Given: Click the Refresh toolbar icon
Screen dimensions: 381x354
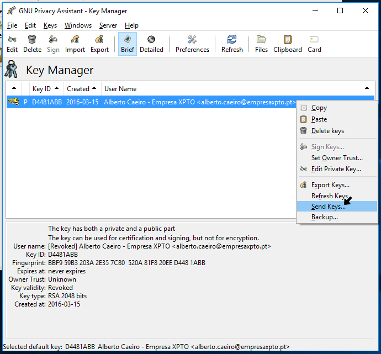Looking at the screenshot, I should coord(232,44).
